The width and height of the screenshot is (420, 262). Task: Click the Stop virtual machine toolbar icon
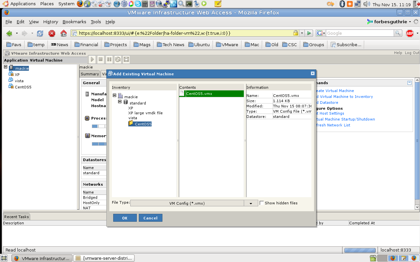(101, 59)
